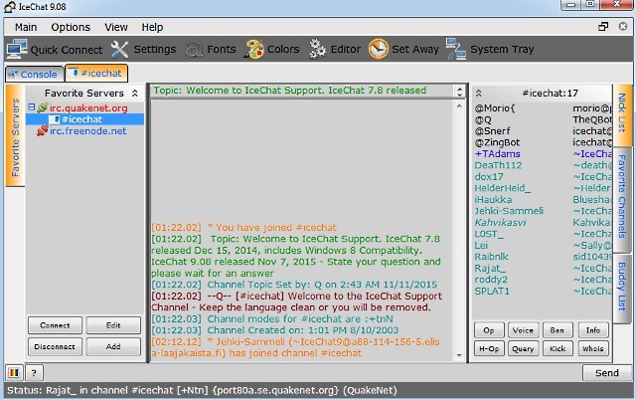
Task: Select nick Raibnlk in nick list
Action: click(x=491, y=257)
